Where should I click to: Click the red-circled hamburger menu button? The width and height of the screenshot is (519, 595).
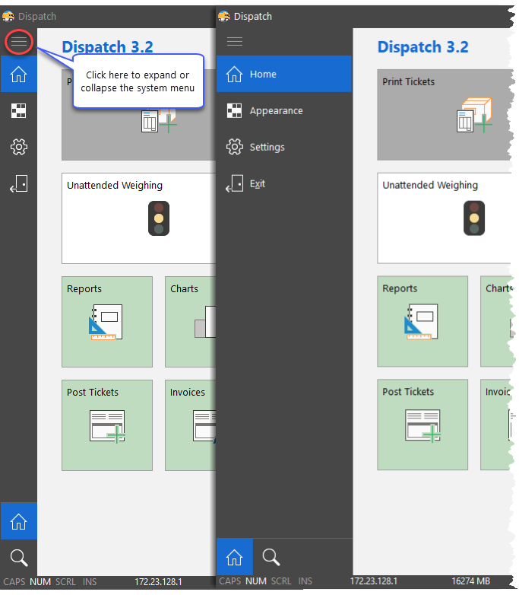click(18, 43)
